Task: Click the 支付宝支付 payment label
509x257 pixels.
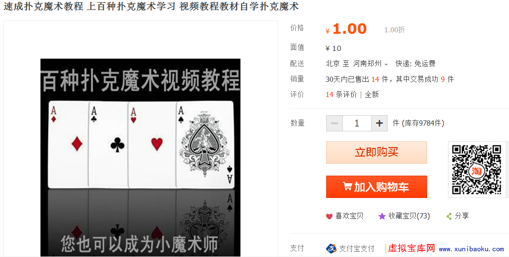Action: tap(357, 248)
